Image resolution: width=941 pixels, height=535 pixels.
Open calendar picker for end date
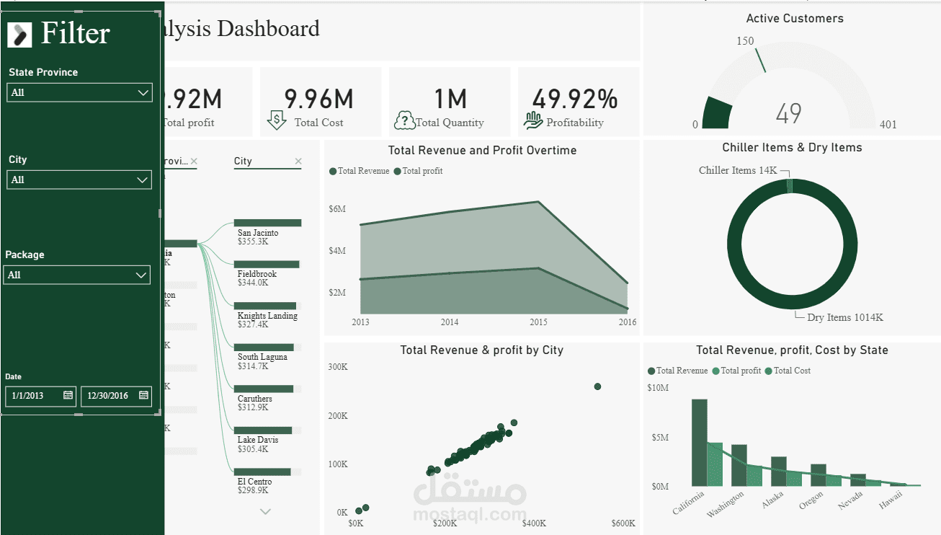(x=143, y=395)
